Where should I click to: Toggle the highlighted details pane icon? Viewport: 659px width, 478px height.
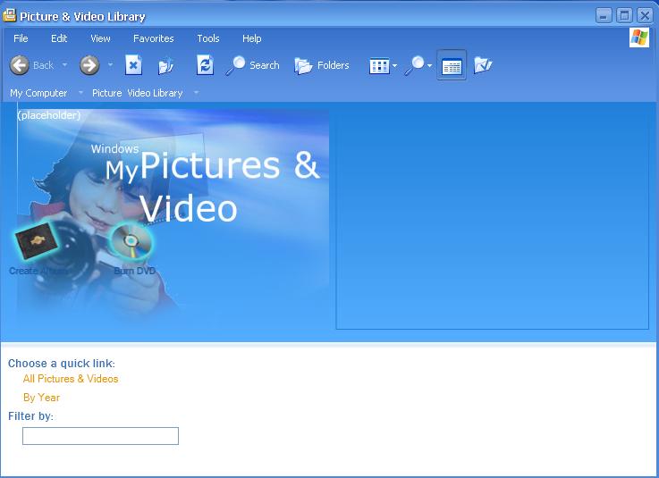point(452,65)
